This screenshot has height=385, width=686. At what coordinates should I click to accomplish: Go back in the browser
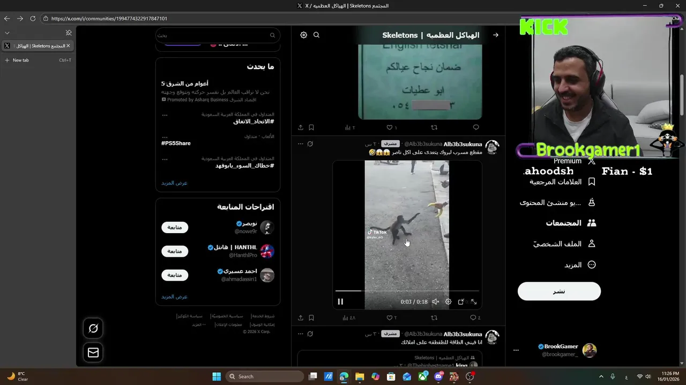pos(7,18)
